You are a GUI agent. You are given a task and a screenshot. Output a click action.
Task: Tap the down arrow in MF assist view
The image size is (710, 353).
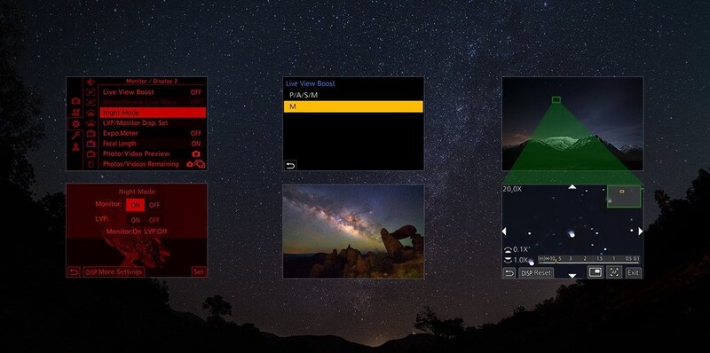572,276
